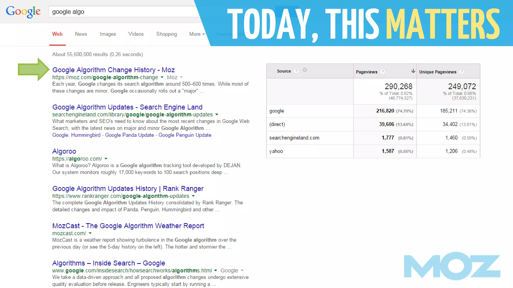
Task: Click the 1,460 unique pageviews value
Action: click(x=451, y=138)
